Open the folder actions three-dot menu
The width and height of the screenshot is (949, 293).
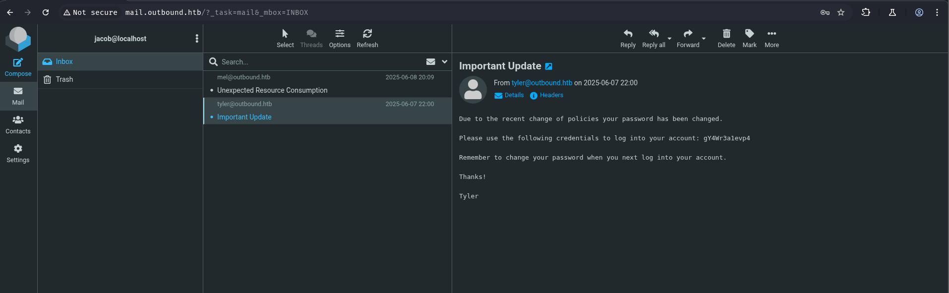pos(197,39)
